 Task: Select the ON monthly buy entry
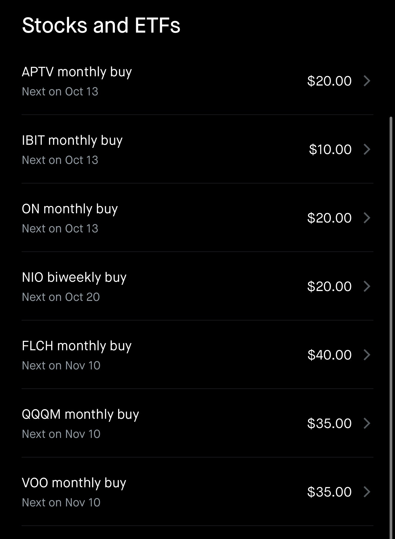70,209
